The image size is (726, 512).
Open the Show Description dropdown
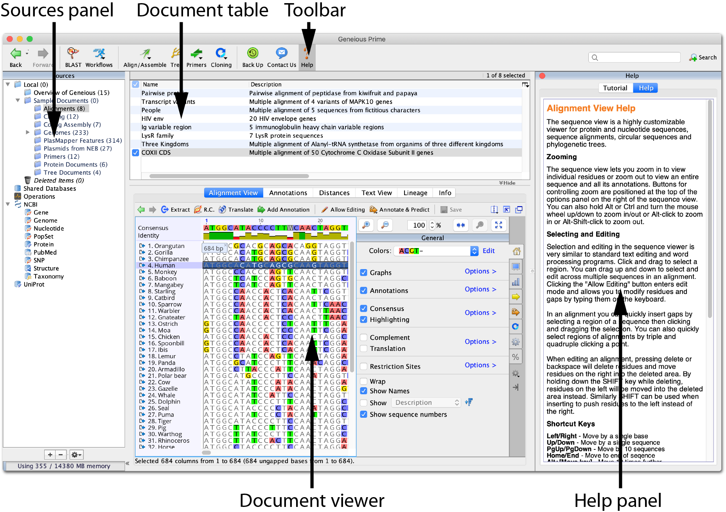(x=426, y=402)
